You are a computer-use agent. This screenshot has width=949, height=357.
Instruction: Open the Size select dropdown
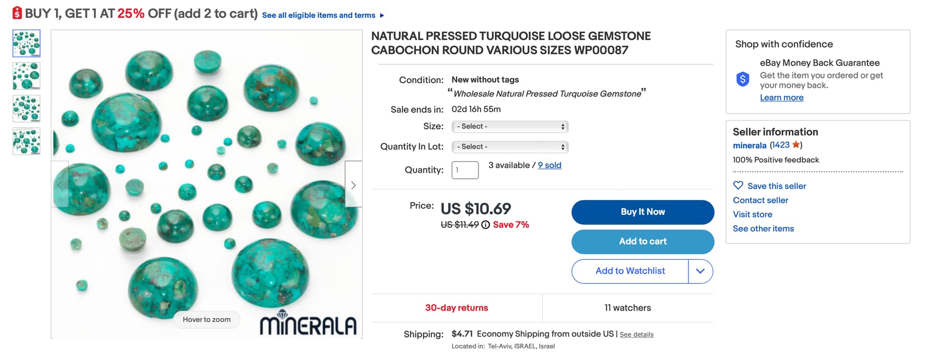click(510, 126)
